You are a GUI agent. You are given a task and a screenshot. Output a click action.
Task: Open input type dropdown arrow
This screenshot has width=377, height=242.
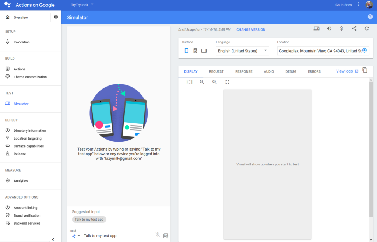[79, 236]
